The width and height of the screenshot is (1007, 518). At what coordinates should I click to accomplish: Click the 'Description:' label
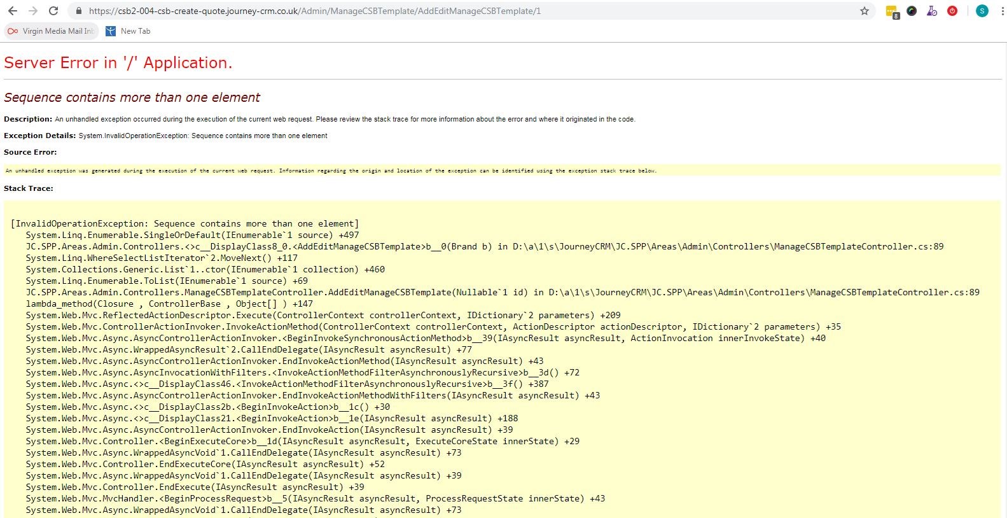coord(28,119)
